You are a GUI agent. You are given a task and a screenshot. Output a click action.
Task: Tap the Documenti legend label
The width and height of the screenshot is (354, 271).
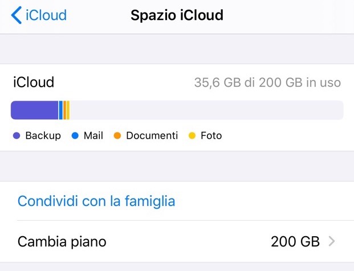[152, 136]
